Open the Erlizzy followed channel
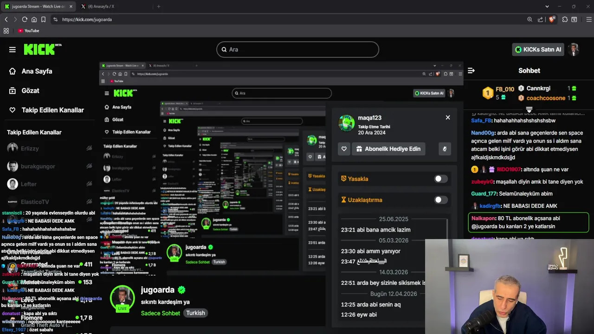The height and width of the screenshot is (334, 594). click(x=30, y=148)
